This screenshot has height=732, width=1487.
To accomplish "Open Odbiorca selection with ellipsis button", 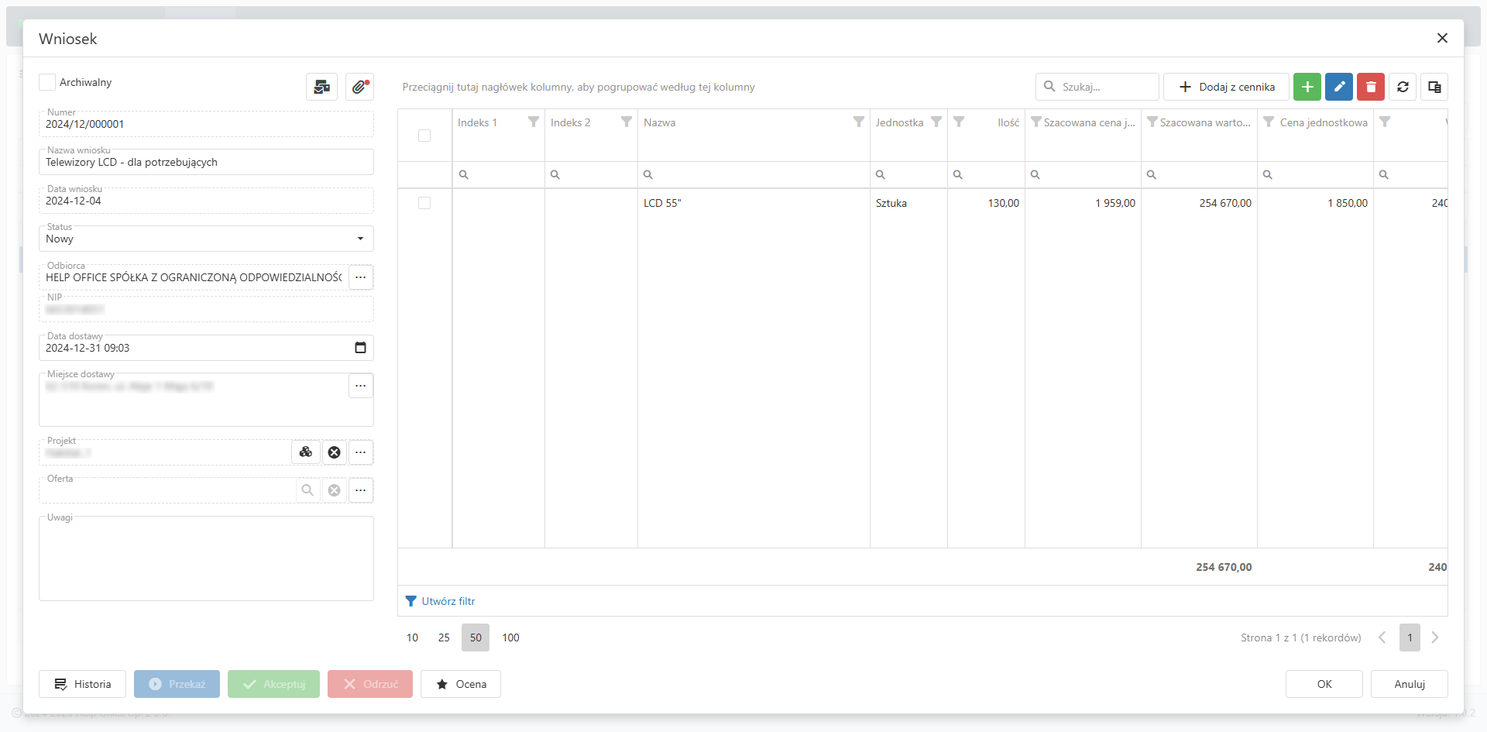I will pos(361,277).
